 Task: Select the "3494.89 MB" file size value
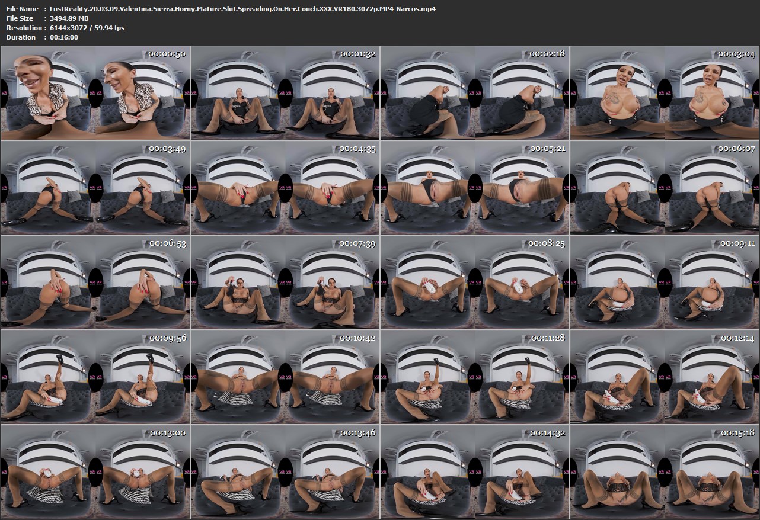coord(69,18)
